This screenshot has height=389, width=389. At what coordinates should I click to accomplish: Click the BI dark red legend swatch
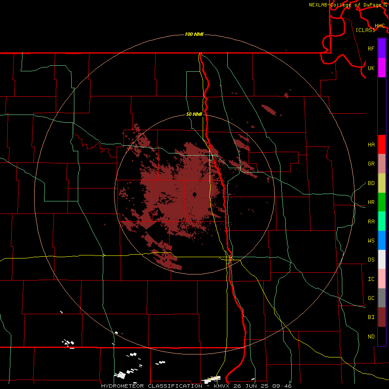pyautogui.click(x=382, y=317)
